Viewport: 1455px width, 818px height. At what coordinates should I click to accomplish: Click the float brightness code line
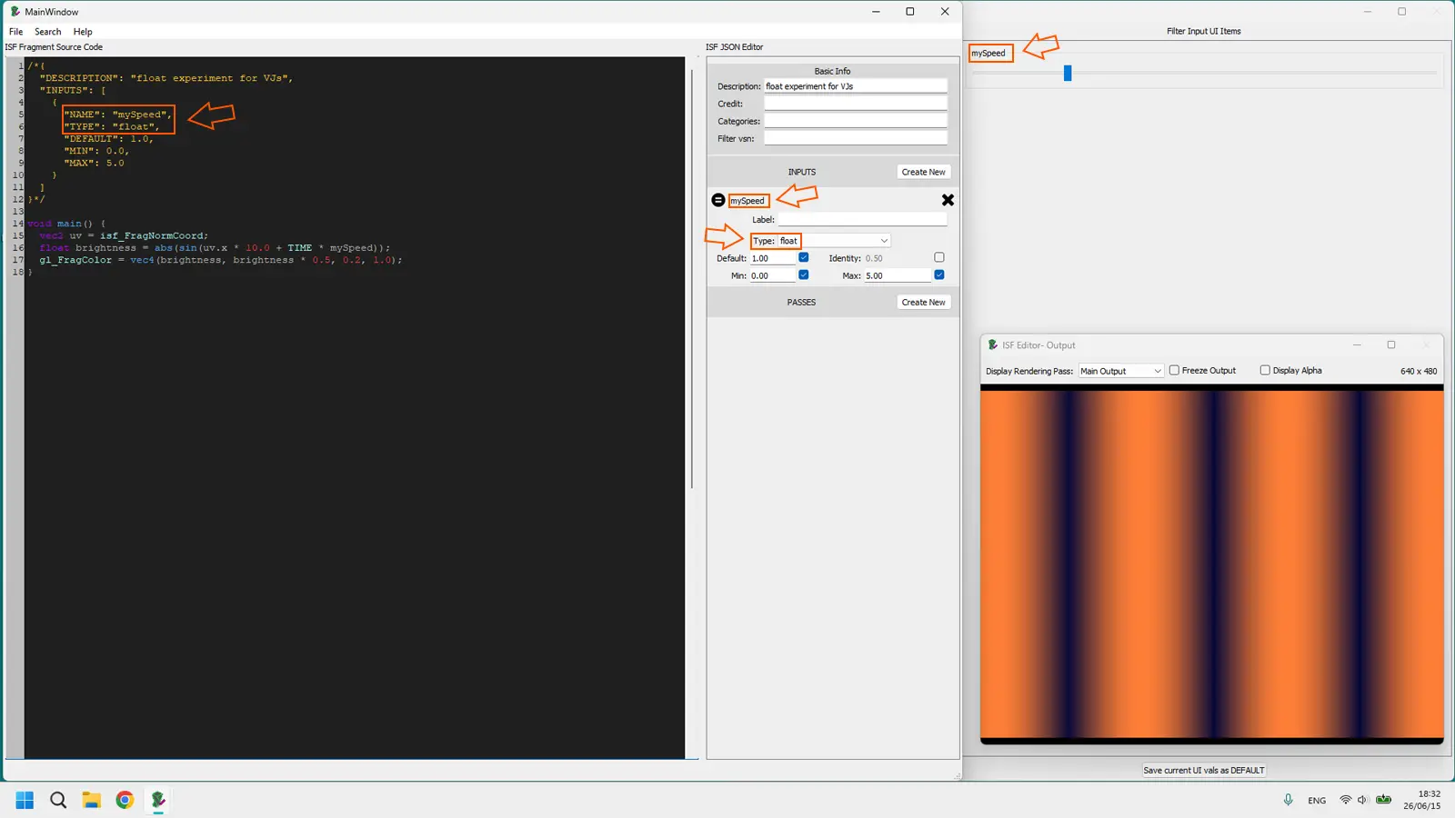[215, 248]
